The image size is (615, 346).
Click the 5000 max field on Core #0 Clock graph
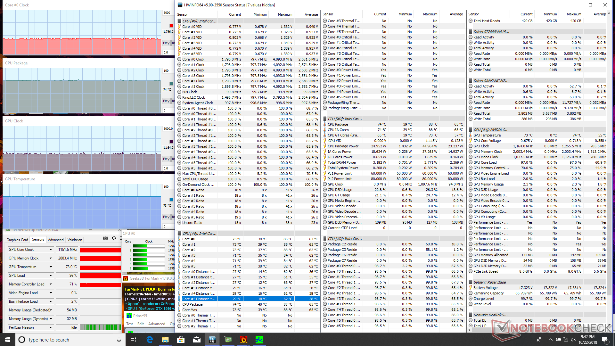(x=168, y=13)
